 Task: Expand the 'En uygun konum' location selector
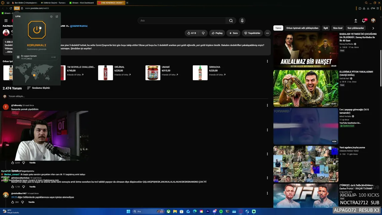click(36, 57)
